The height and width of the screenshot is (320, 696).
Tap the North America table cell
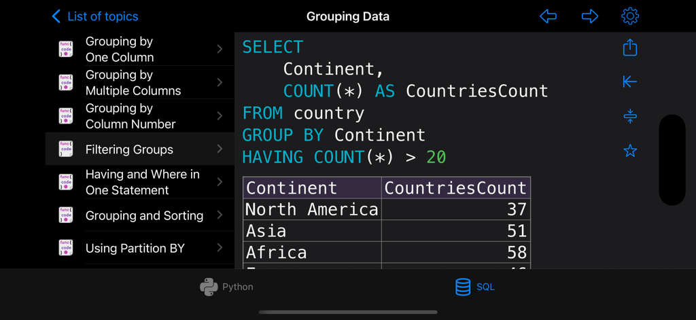[x=312, y=209]
